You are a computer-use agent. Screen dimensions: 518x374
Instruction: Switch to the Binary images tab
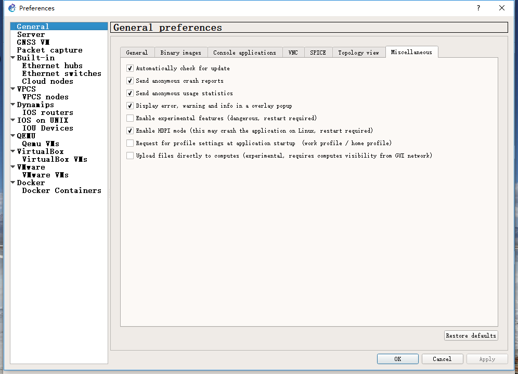click(180, 53)
